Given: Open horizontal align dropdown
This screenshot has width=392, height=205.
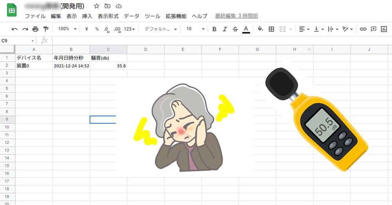Looking at the screenshot, I should [x=304, y=29].
